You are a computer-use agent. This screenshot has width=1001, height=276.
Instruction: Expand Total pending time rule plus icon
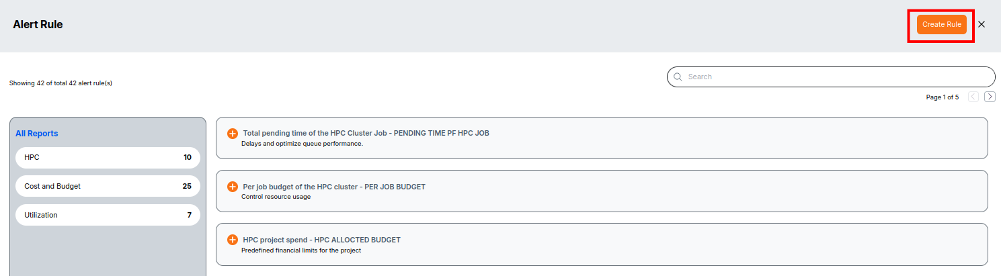click(233, 133)
